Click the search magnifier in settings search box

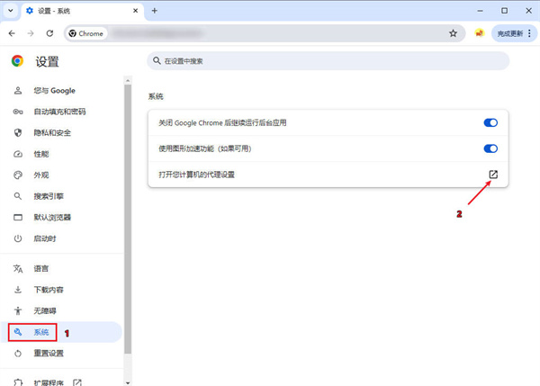pyautogui.click(x=157, y=60)
